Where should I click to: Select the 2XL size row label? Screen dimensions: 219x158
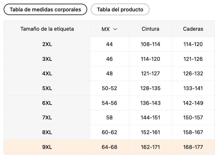pos(47,44)
